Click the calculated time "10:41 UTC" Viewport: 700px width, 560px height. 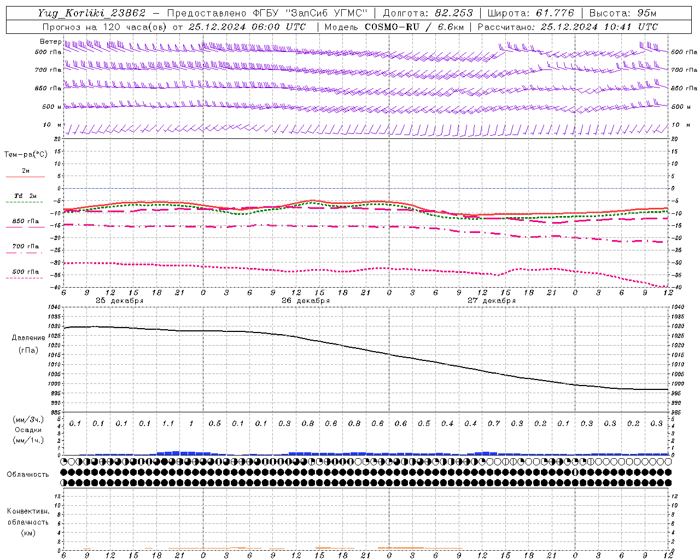pos(627,27)
